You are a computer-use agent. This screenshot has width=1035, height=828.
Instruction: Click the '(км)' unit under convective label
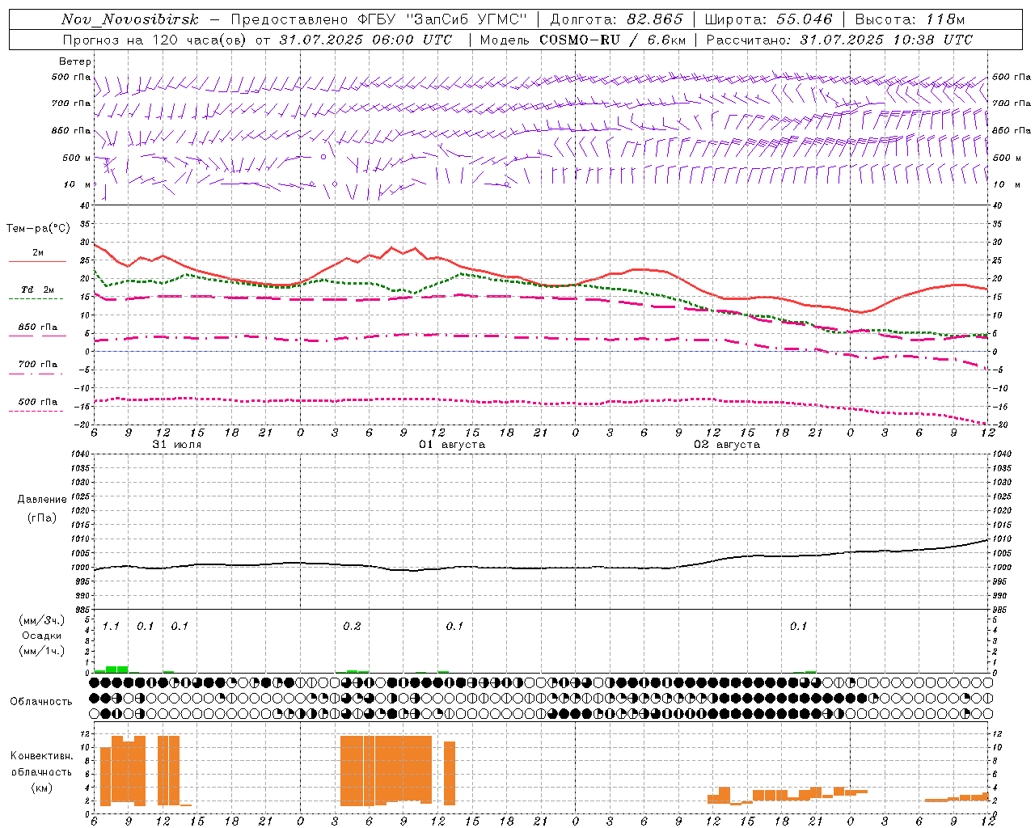41,788
